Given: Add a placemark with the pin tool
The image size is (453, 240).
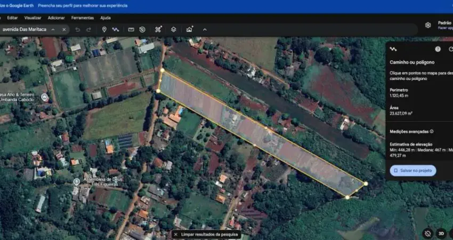Looking at the screenshot, I should coord(104,29).
